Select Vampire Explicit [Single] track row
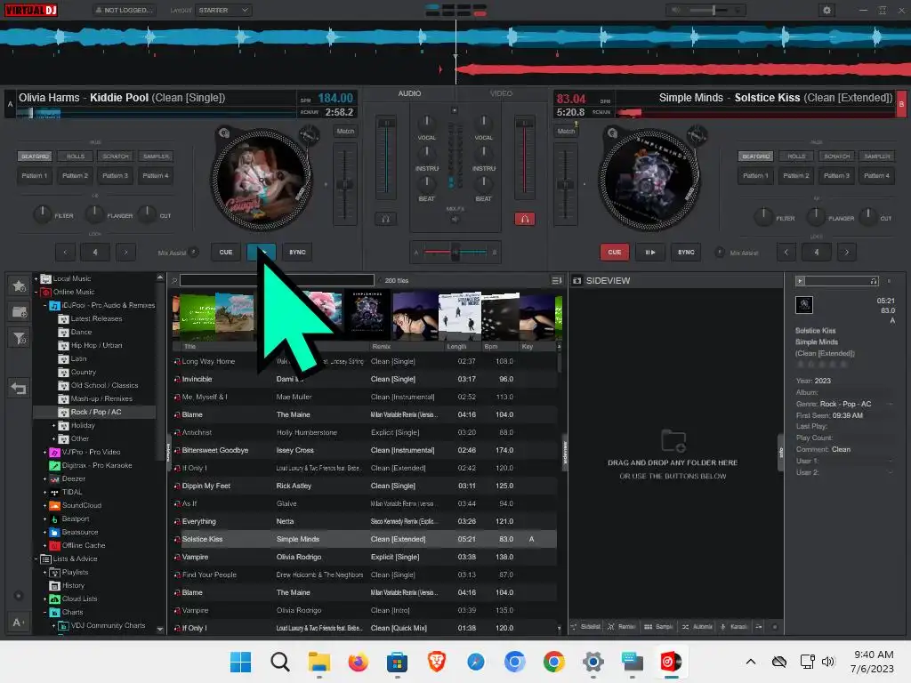Image resolution: width=911 pixels, height=683 pixels. pyautogui.click(x=363, y=557)
